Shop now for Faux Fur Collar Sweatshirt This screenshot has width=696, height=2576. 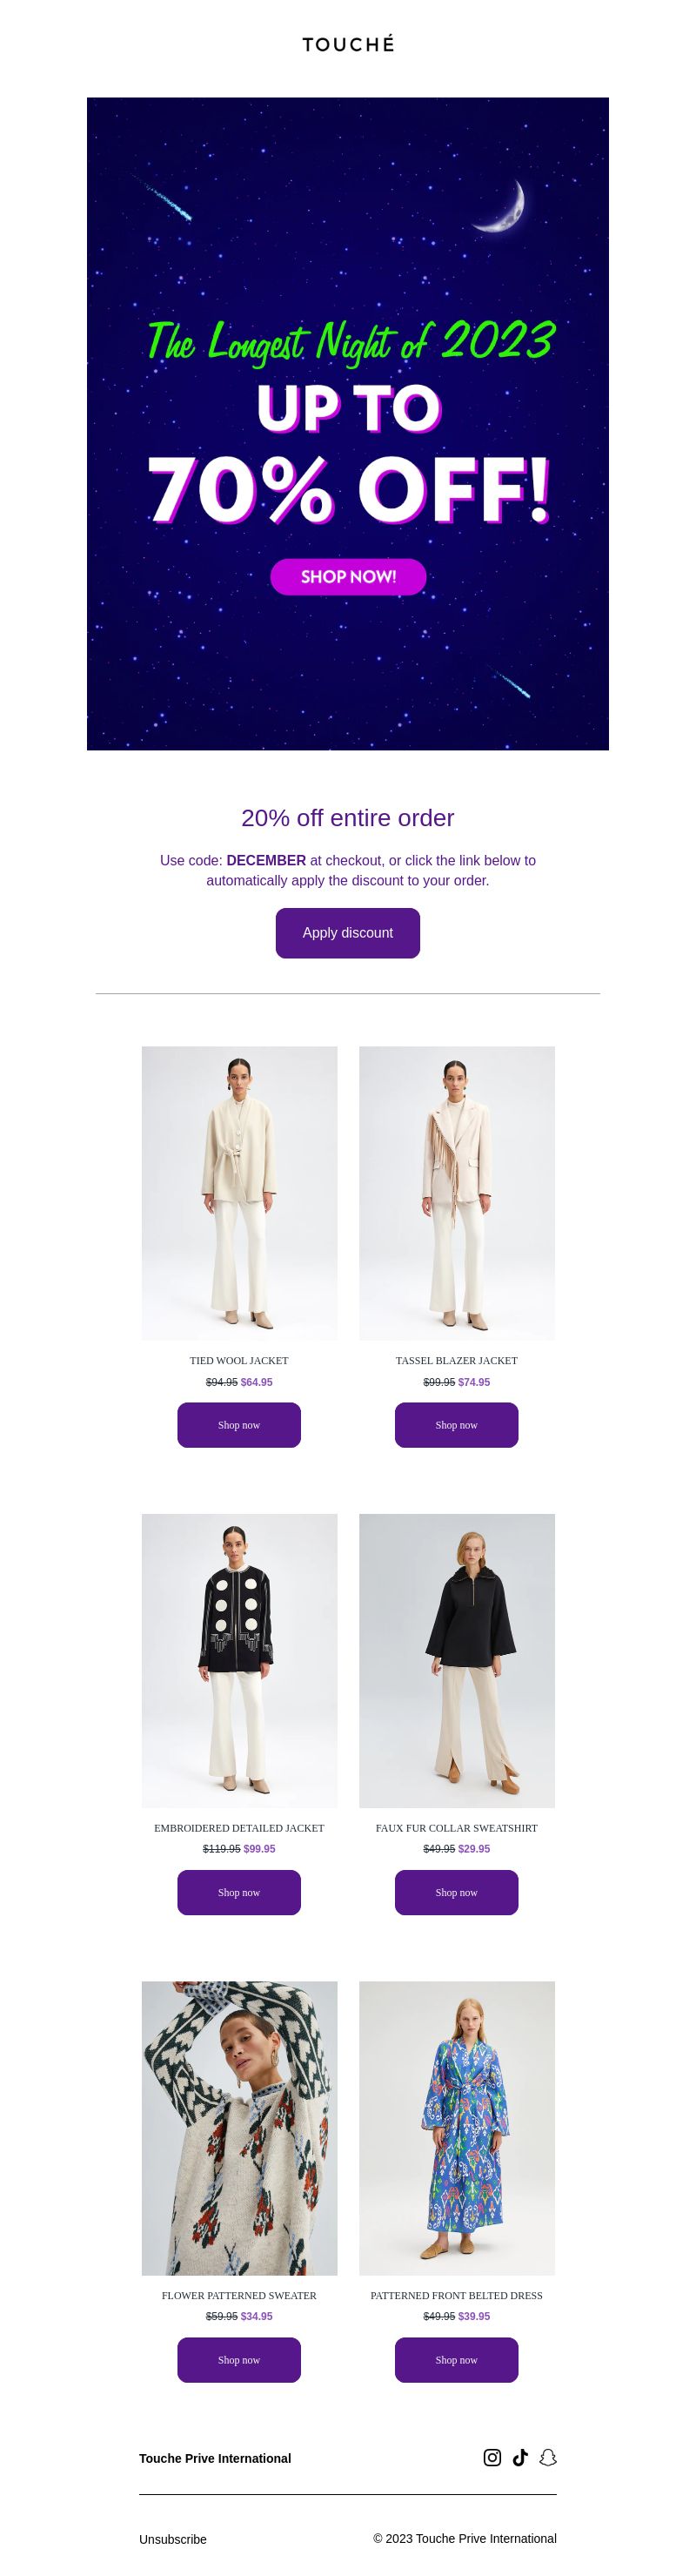457,1892
